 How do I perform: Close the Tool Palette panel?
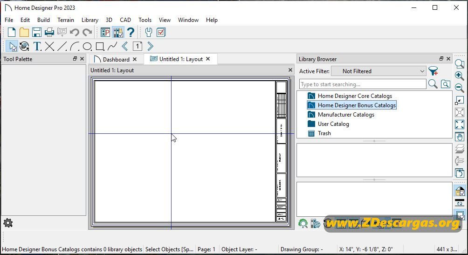pos(82,59)
